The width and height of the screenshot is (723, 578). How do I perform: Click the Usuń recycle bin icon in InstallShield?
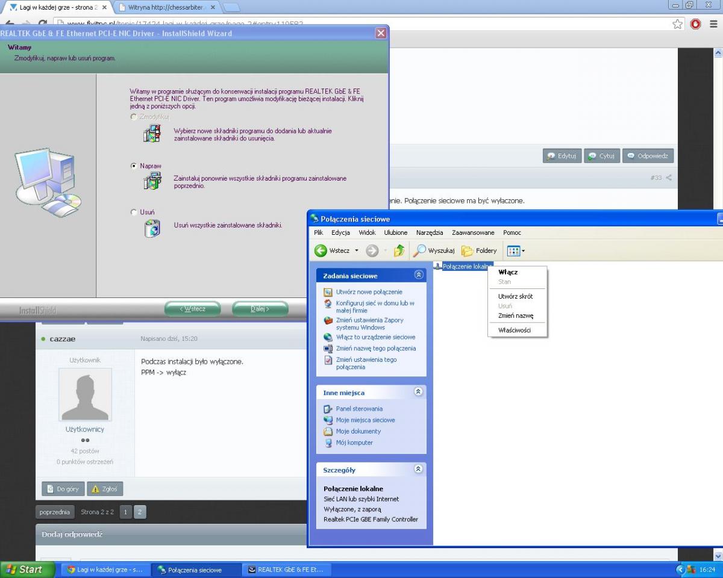[x=152, y=228]
